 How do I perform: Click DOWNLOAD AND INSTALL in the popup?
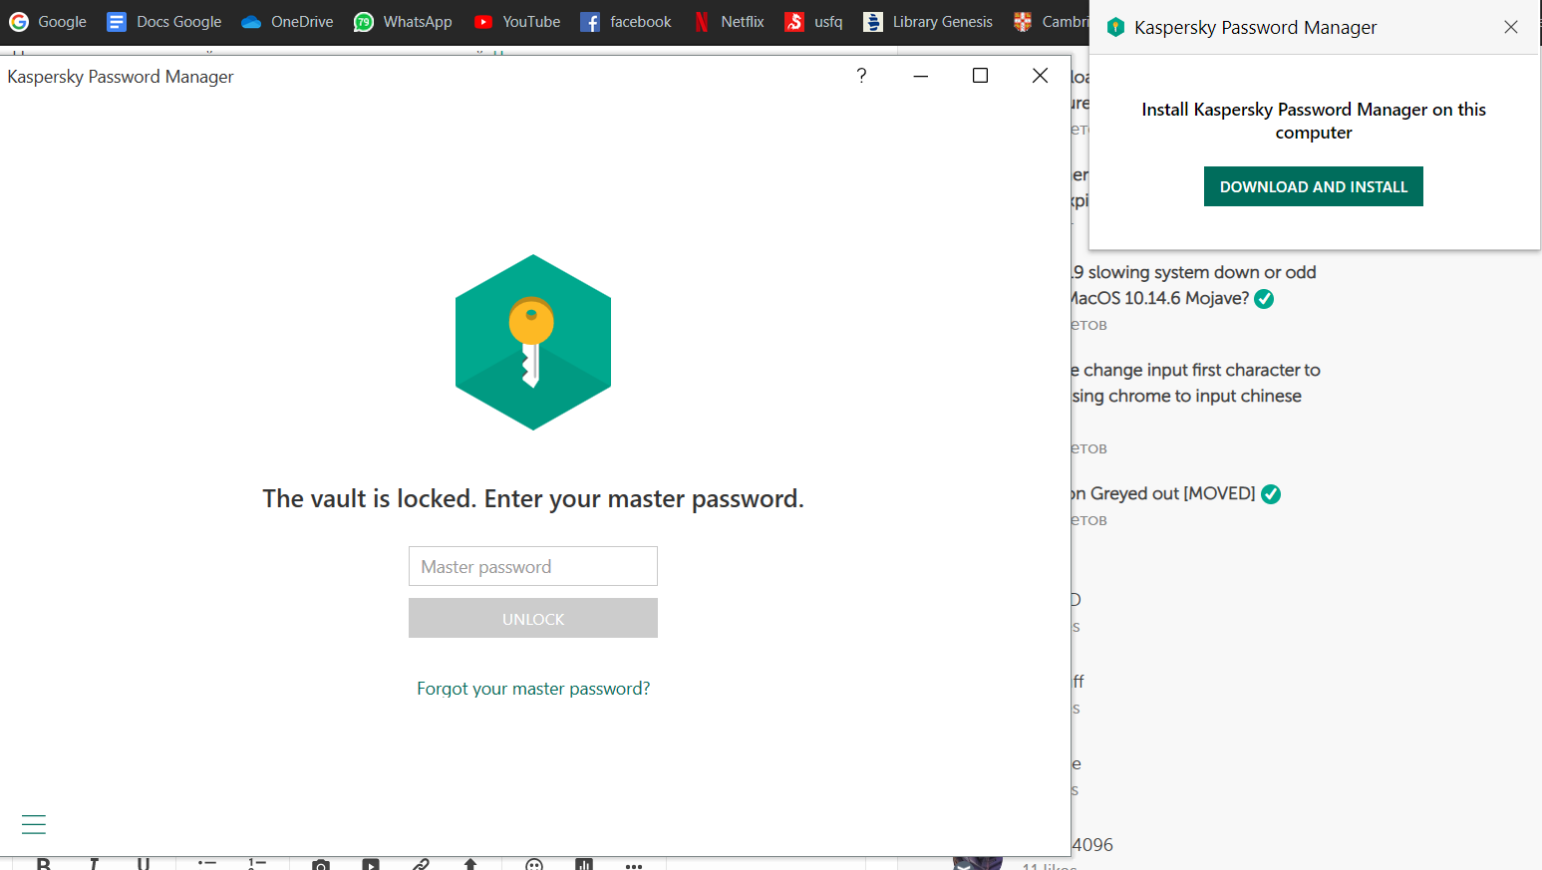[x=1314, y=186]
